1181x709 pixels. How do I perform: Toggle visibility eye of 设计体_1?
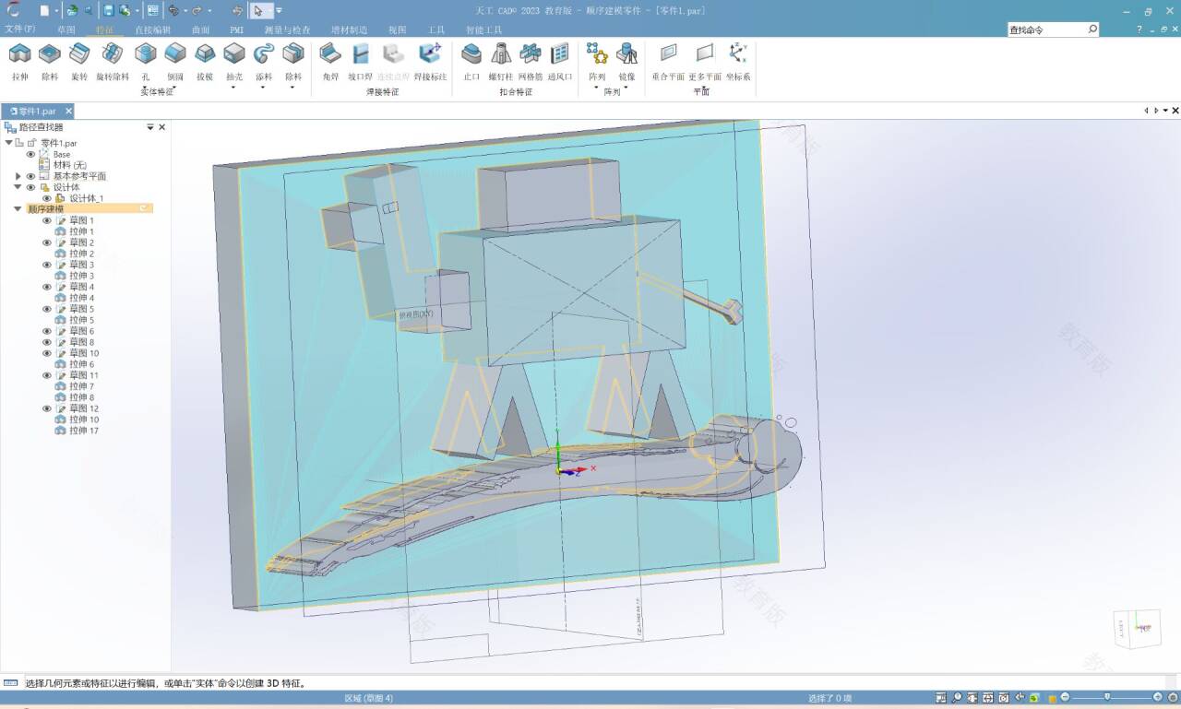(47, 198)
